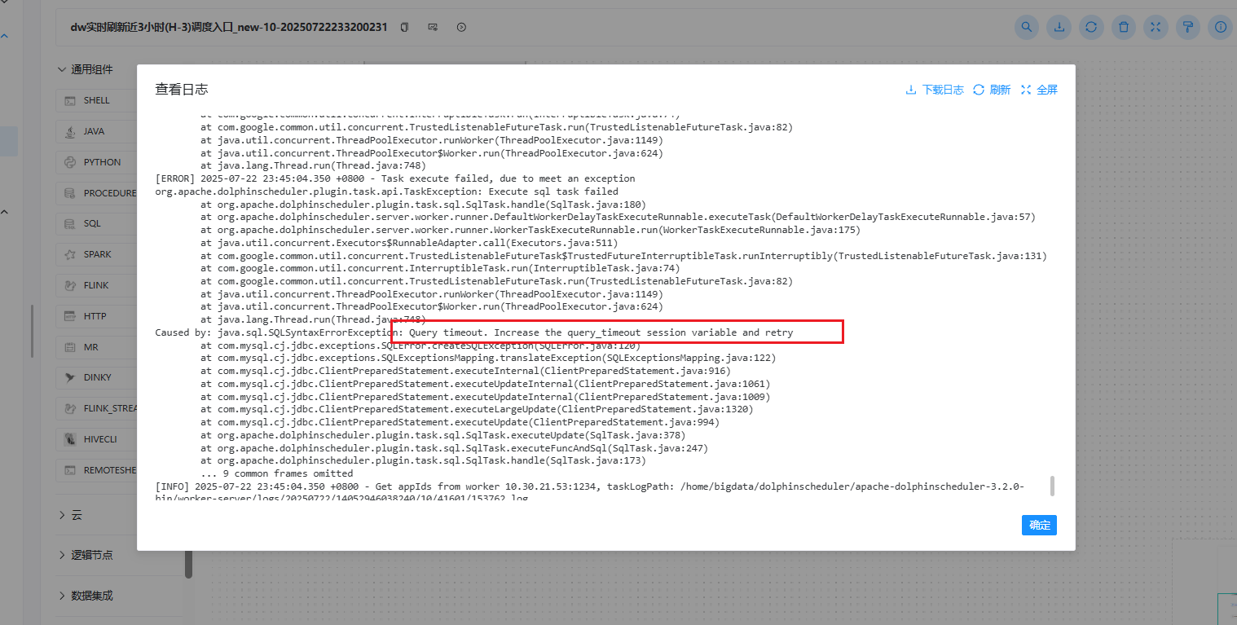The image size is (1237, 625).
Task: Click the 'SqlTask.executeUpdate(SqlTask.java:378)' line
Action: pyautogui.click(x=442, y=435)
